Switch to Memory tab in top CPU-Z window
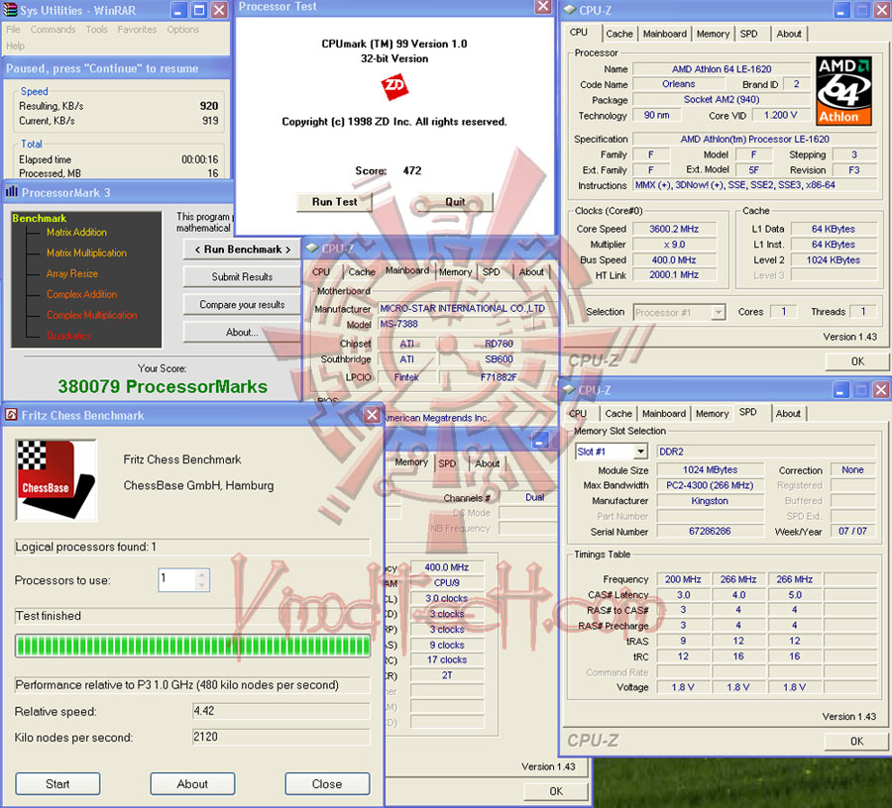 click(713, 34)
